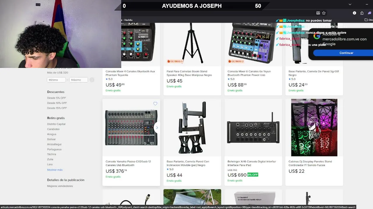Open the browser extensions puzzle icon
Viewport: 373px width, 209px height.
[x=362, y=13]
